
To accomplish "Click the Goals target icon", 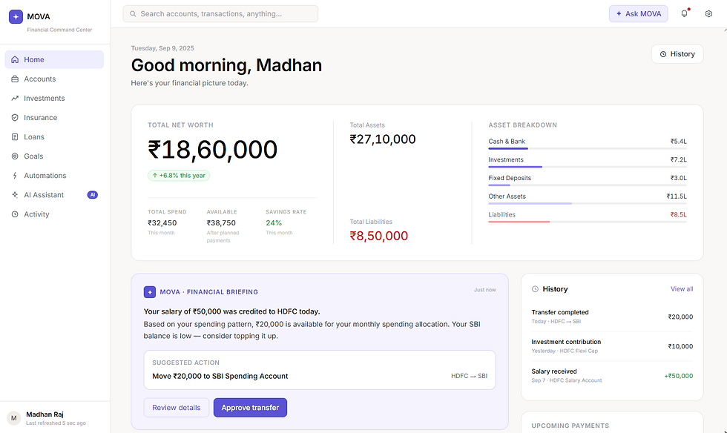I will pos(15,156).
